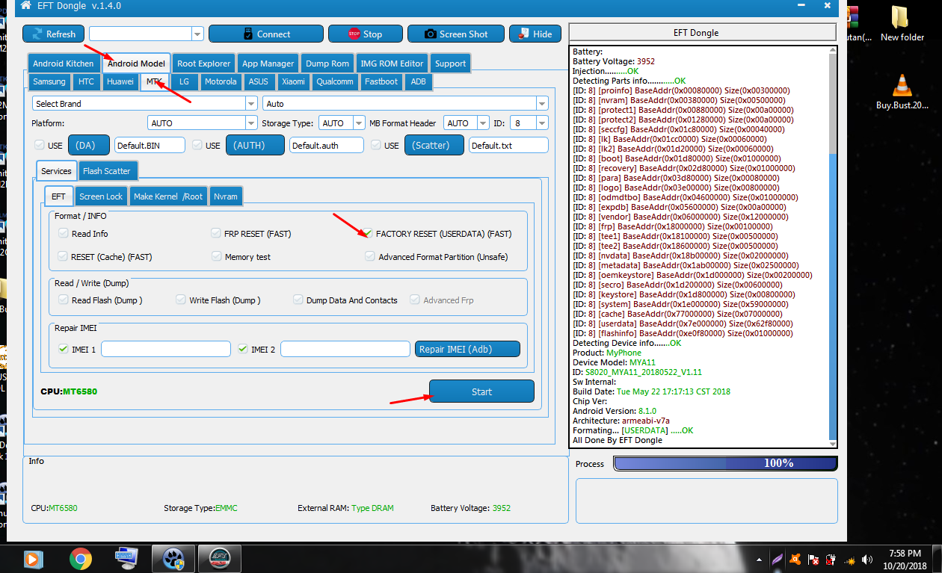Enable FRP RESET (FAST) checkbox
The height and width of the screenshot is (573, 942).
click(216, 233)
